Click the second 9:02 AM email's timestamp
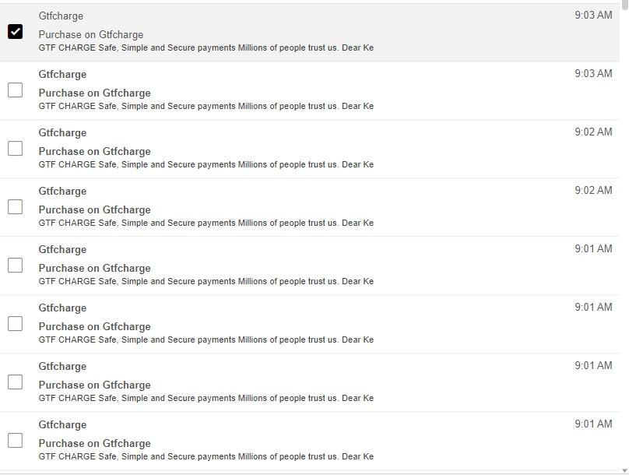The image size is (629, 475). 593,190
